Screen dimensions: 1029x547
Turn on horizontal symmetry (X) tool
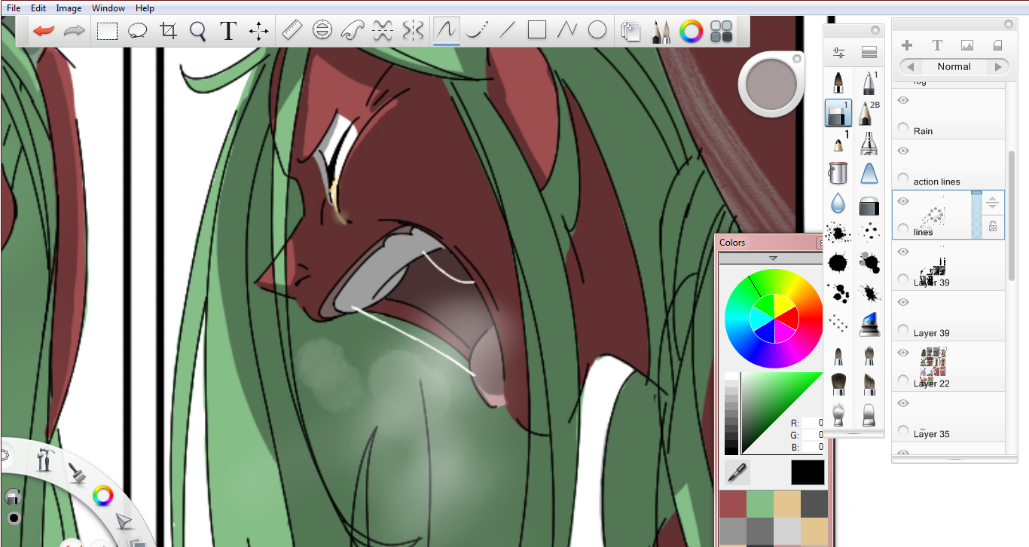383,31
